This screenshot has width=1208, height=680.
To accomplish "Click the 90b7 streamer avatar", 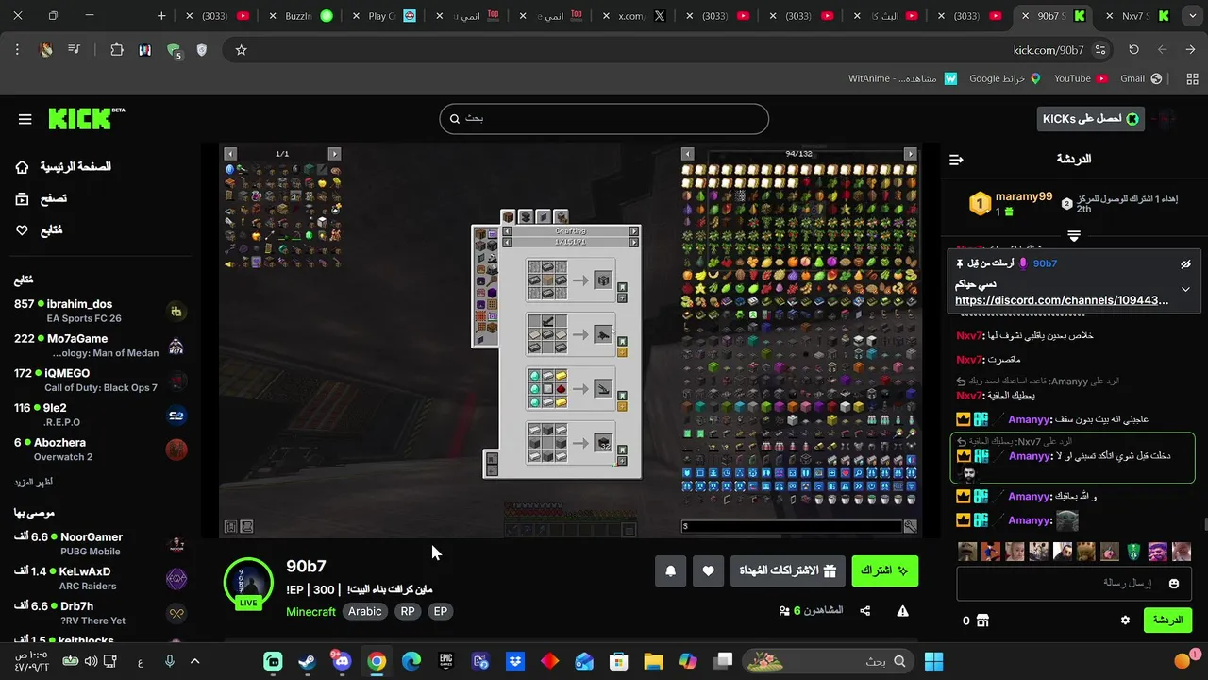I will click(248, 582).
